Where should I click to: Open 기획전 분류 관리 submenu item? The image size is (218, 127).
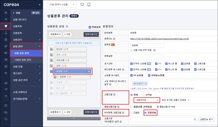23,60
